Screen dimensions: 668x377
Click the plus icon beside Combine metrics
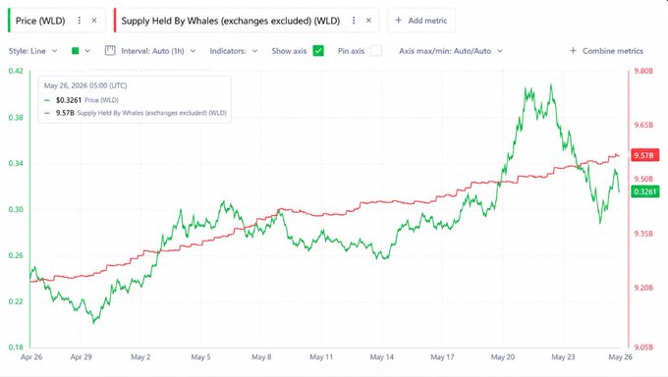(x=573, y=51)
